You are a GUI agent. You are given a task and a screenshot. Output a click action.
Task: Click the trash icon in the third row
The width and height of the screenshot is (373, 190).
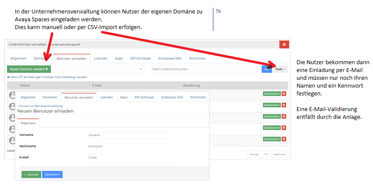coord(284,116)
